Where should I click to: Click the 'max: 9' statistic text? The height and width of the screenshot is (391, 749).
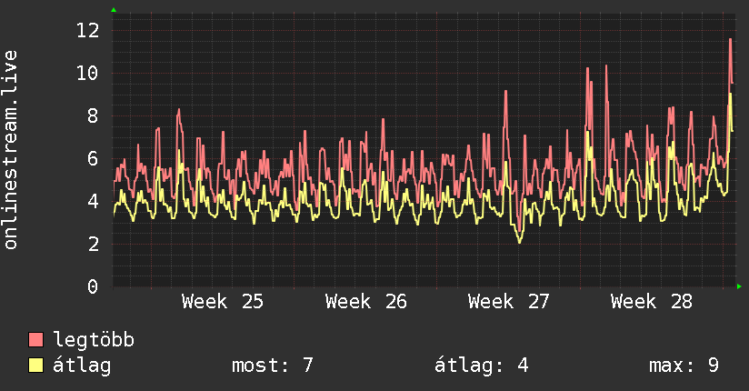(684, 366)
